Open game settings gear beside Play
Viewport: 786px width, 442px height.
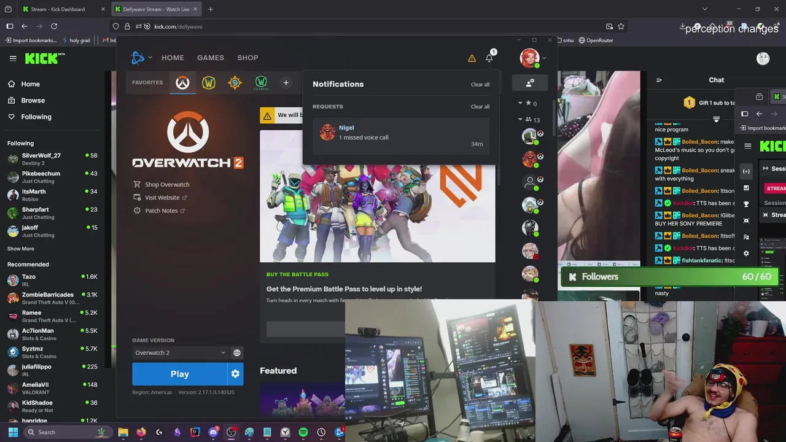click(235, 374)
